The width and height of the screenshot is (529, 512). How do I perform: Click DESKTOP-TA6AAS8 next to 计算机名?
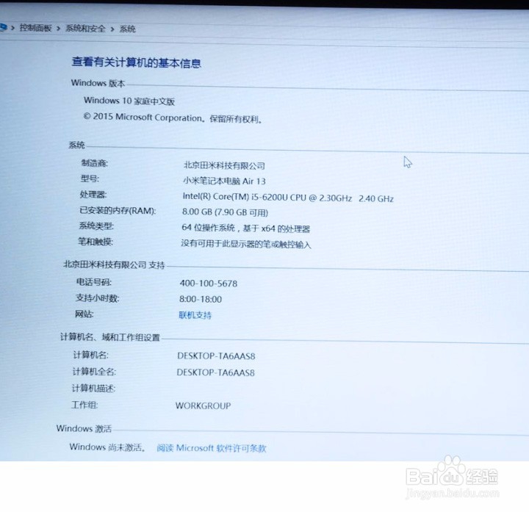[216, 356]
